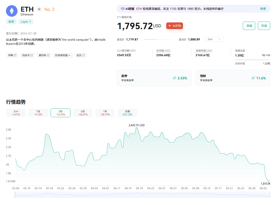
Task: Select the 全部 trend tab
Action: coord(127,113)
